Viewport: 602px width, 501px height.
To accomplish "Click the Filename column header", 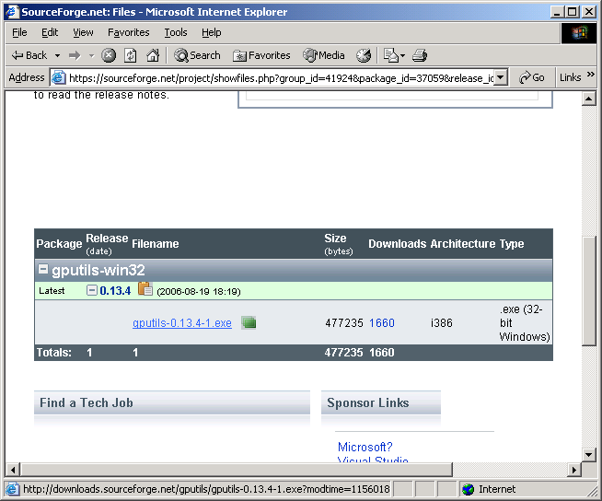I will click(x=156, y=243).
